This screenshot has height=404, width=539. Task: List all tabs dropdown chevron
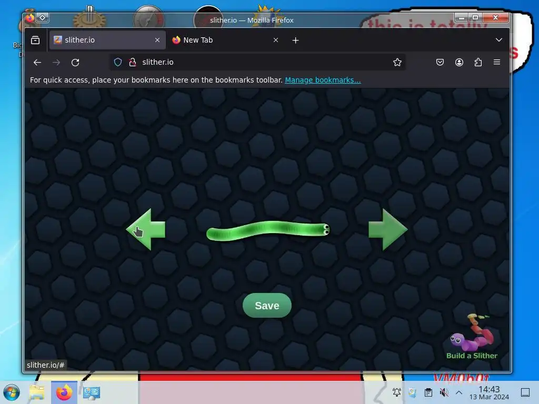tap(499, 40)
